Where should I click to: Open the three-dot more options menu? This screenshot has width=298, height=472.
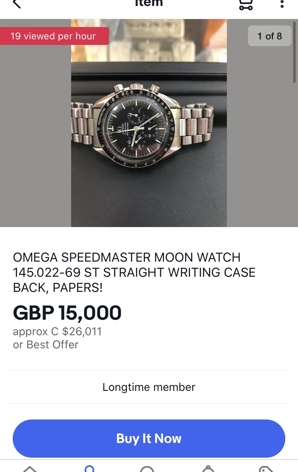click(x=282, y=4)
